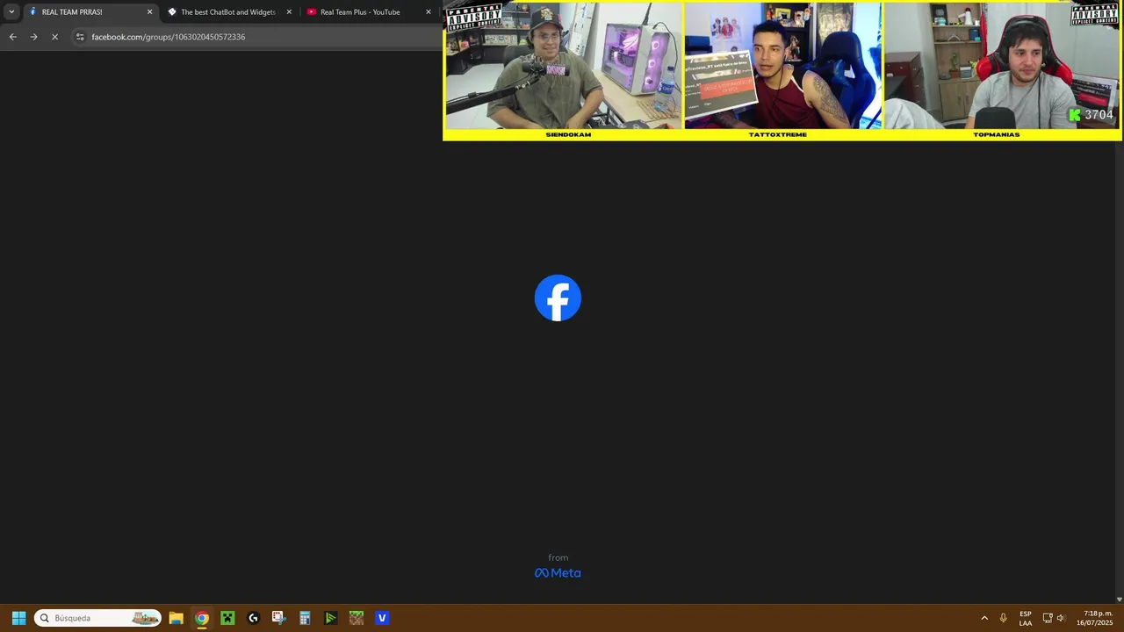Open the tab search dropdown arrow
This screenshot has height=632, width=1124.
(11, 12)
